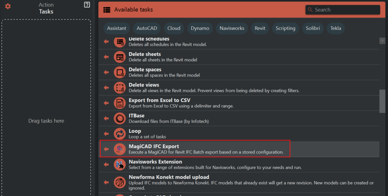Select the Delete spaces task title
Image resolution: width=388 pixels, height=196 pixels.
click(145, 70)
